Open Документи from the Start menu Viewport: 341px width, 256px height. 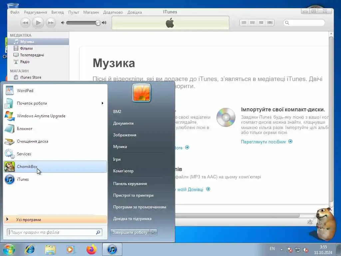click(123, 123)
